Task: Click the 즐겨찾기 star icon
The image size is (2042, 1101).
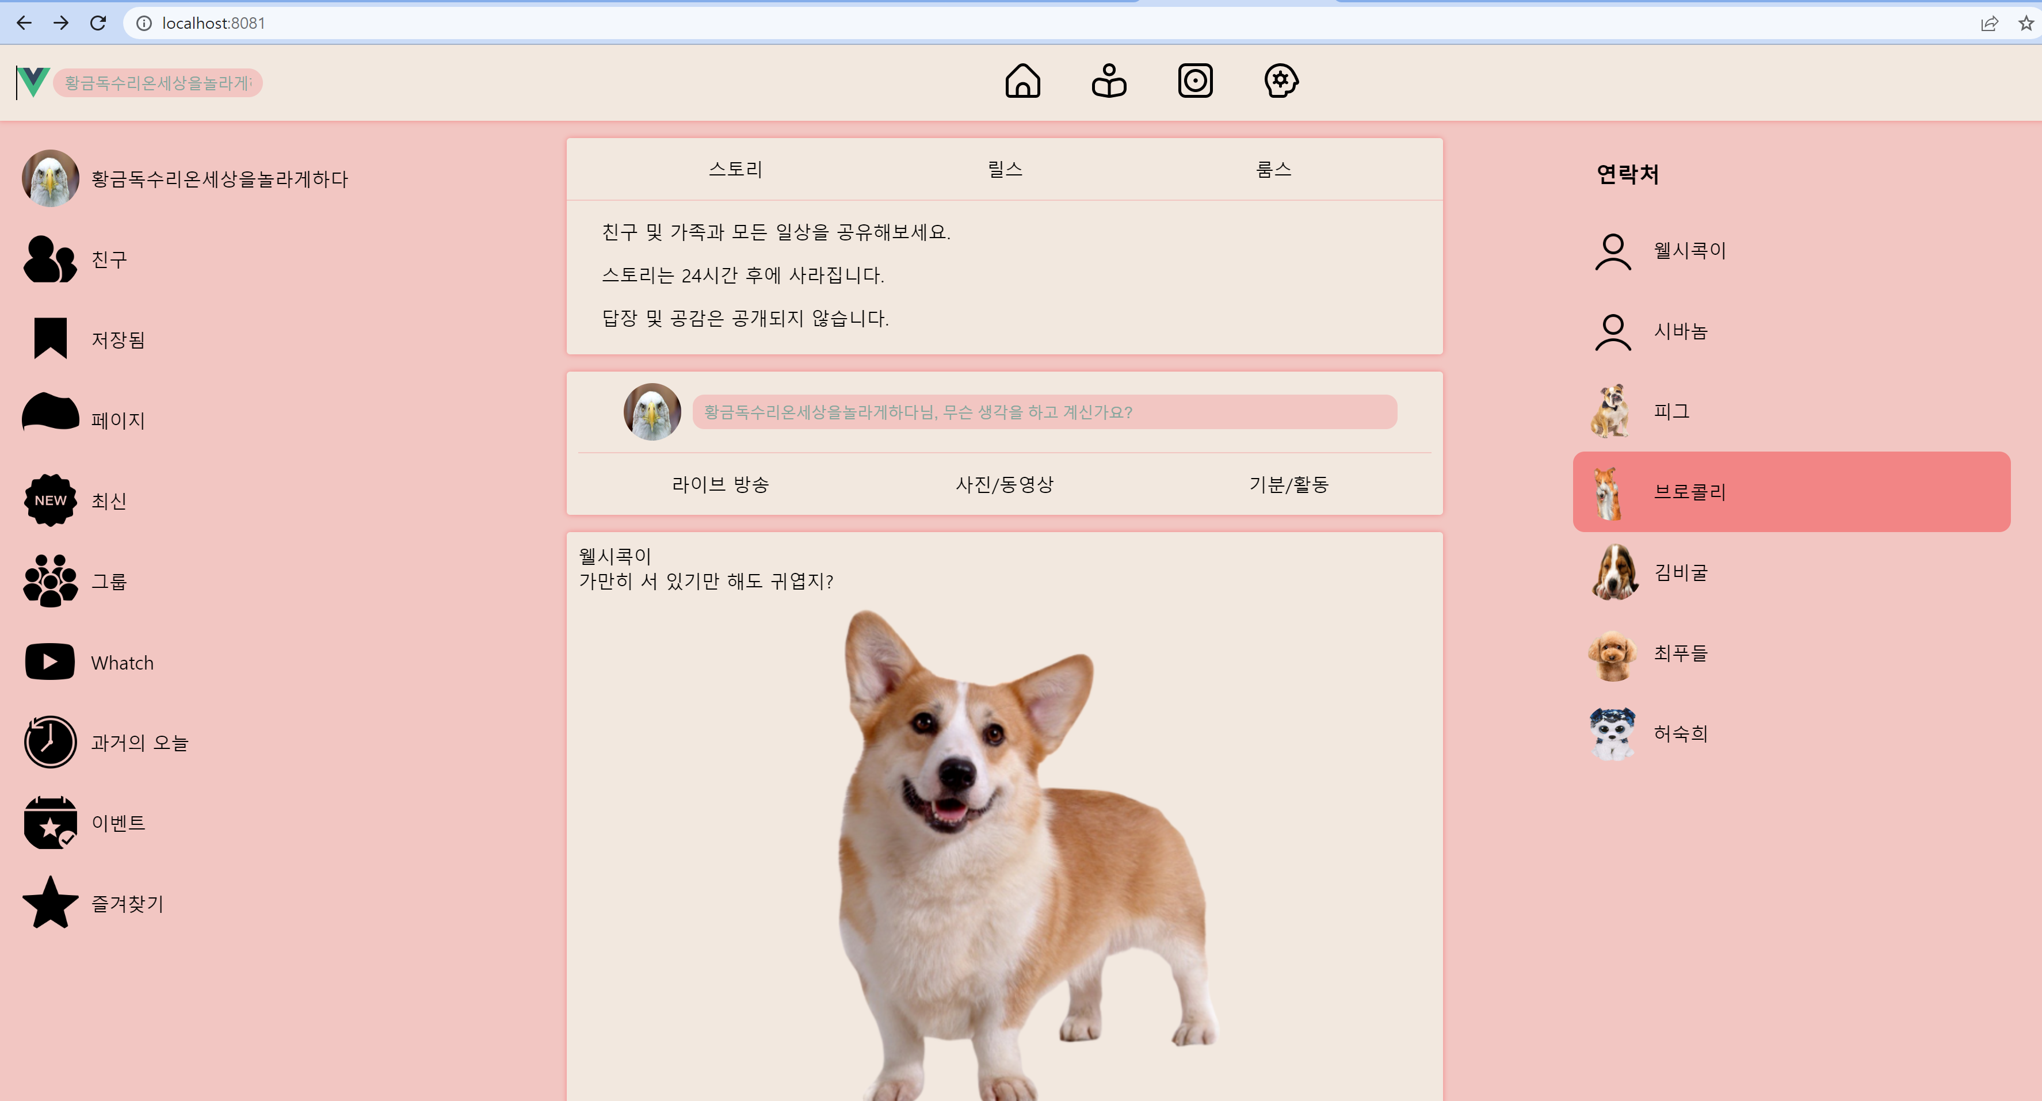Action: pyautogui.click(x=51, y=903)
